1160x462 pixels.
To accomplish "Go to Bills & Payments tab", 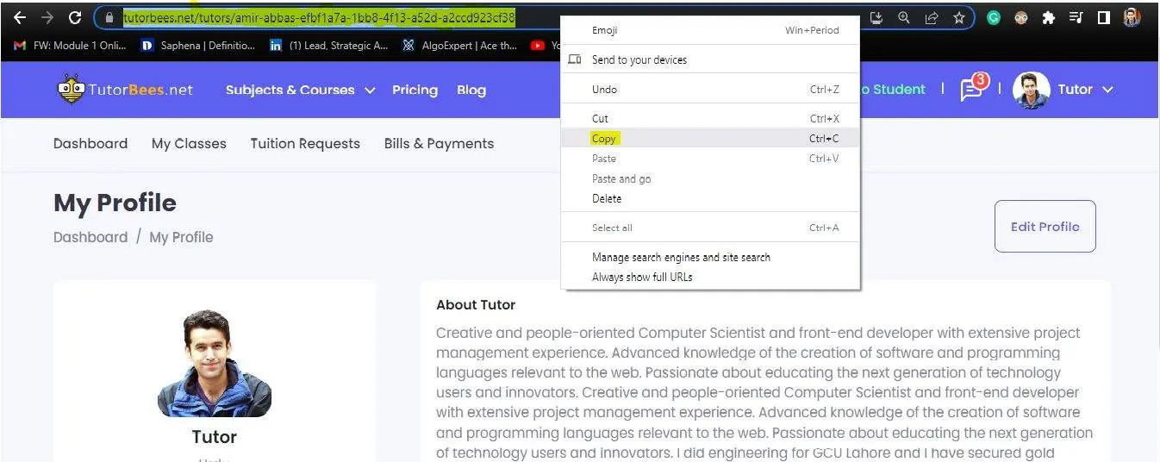I will [x=439, y=144].
